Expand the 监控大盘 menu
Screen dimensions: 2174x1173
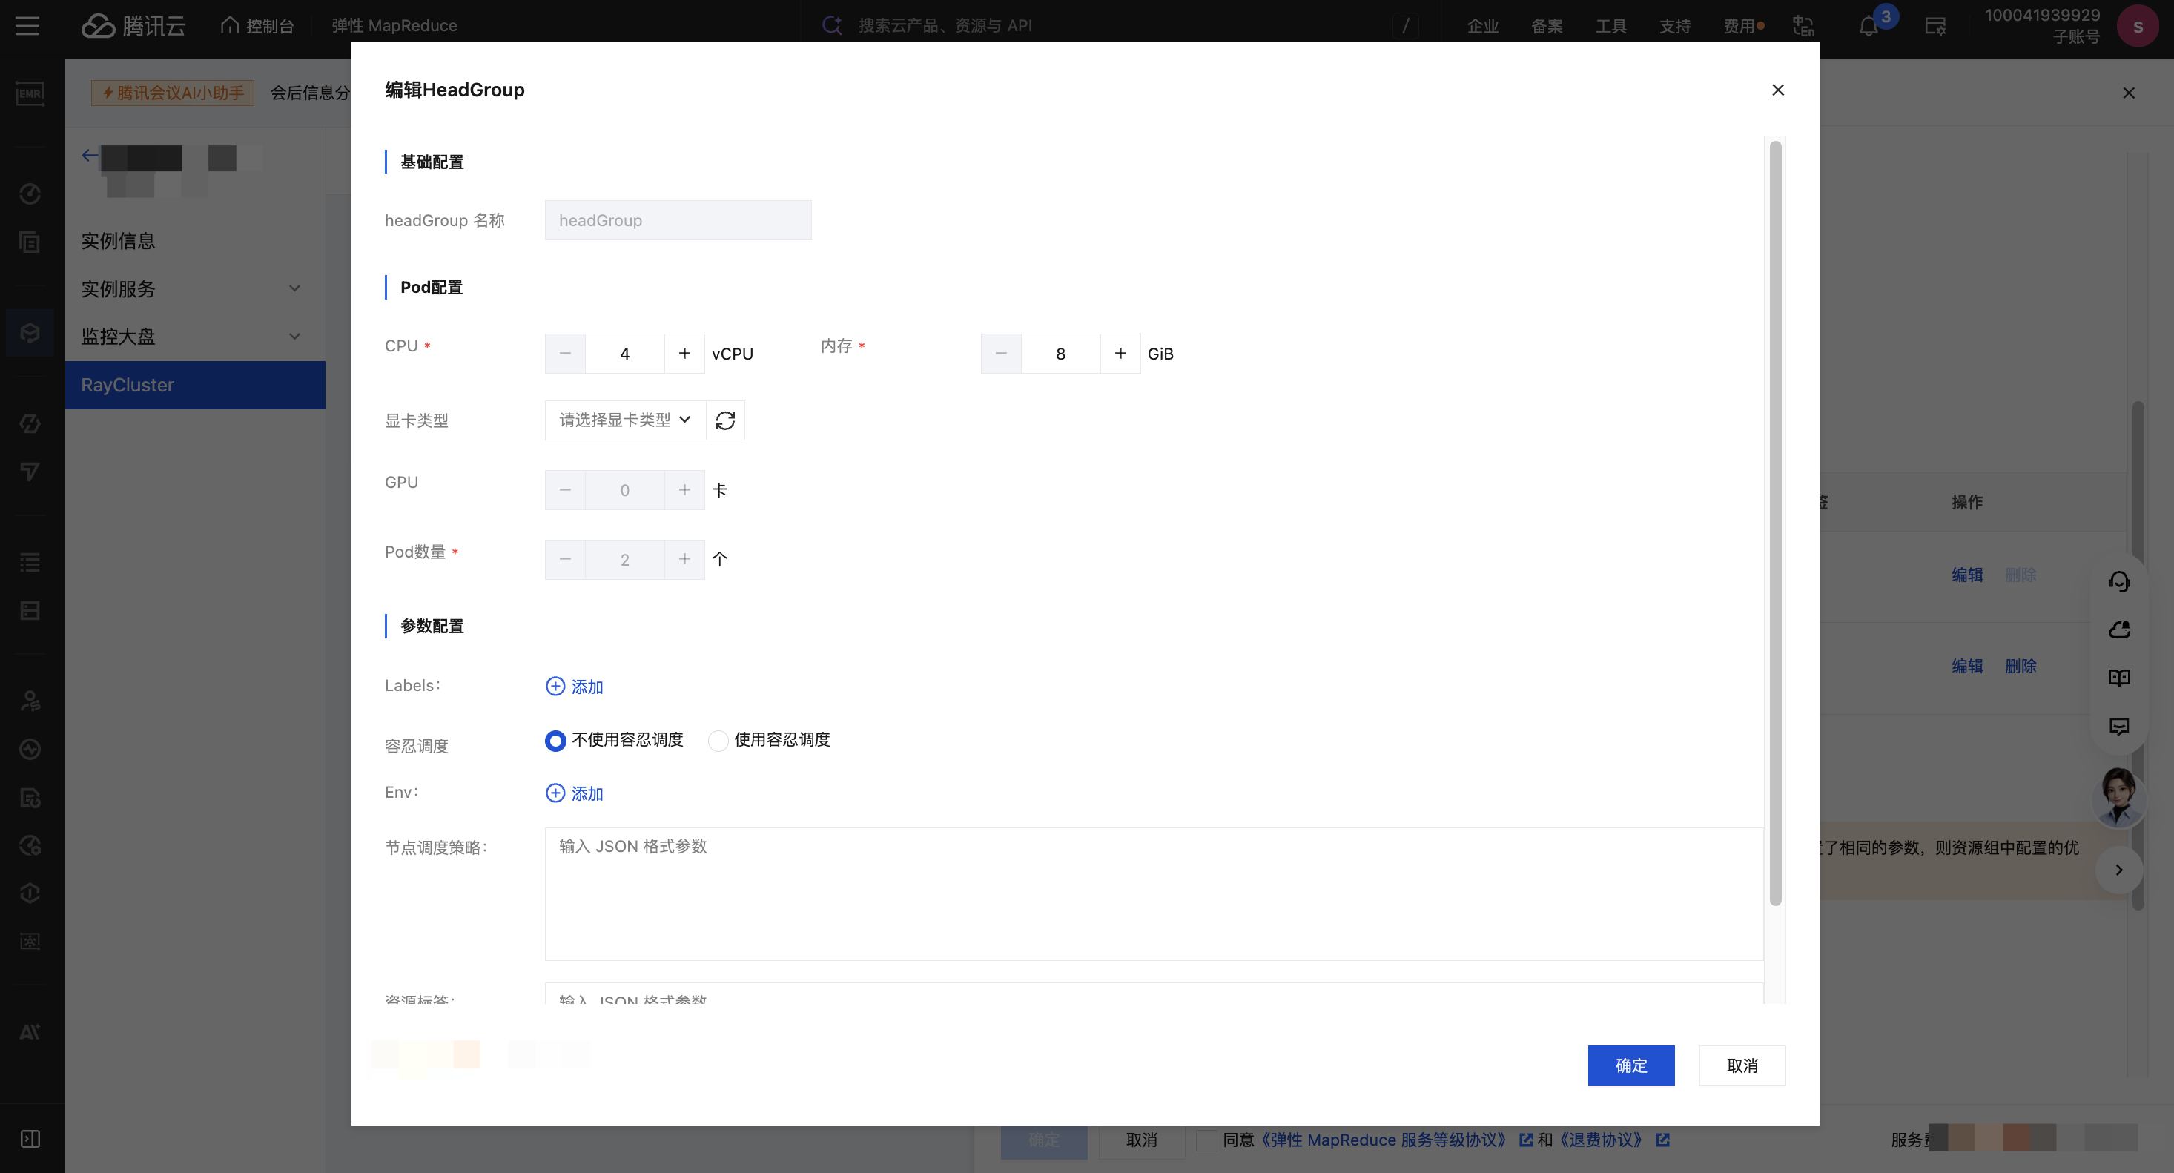pos(195,337)
